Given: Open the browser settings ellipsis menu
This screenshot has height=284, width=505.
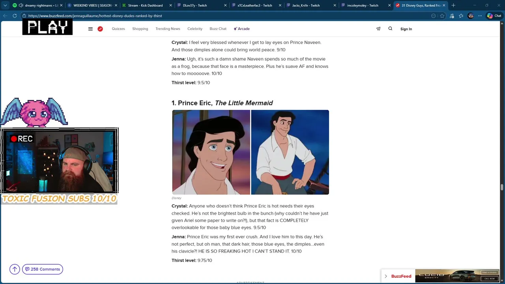Looking at the screenshot, I should click(480, 16).
